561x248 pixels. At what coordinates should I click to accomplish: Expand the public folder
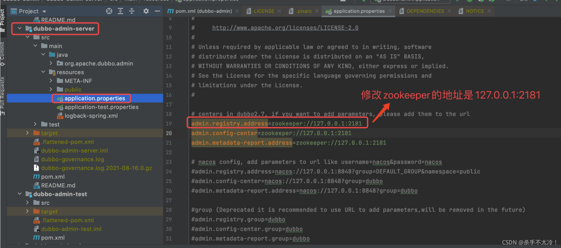tap(51, 89)
